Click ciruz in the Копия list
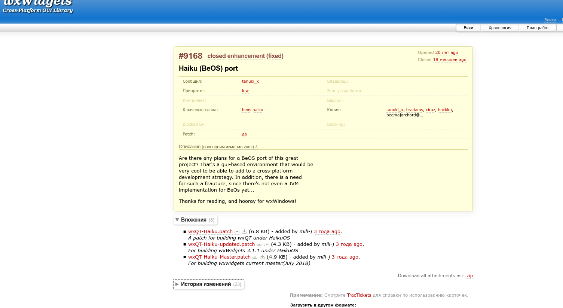The width and height of the screenshot is (563, 308). [431, 110]
